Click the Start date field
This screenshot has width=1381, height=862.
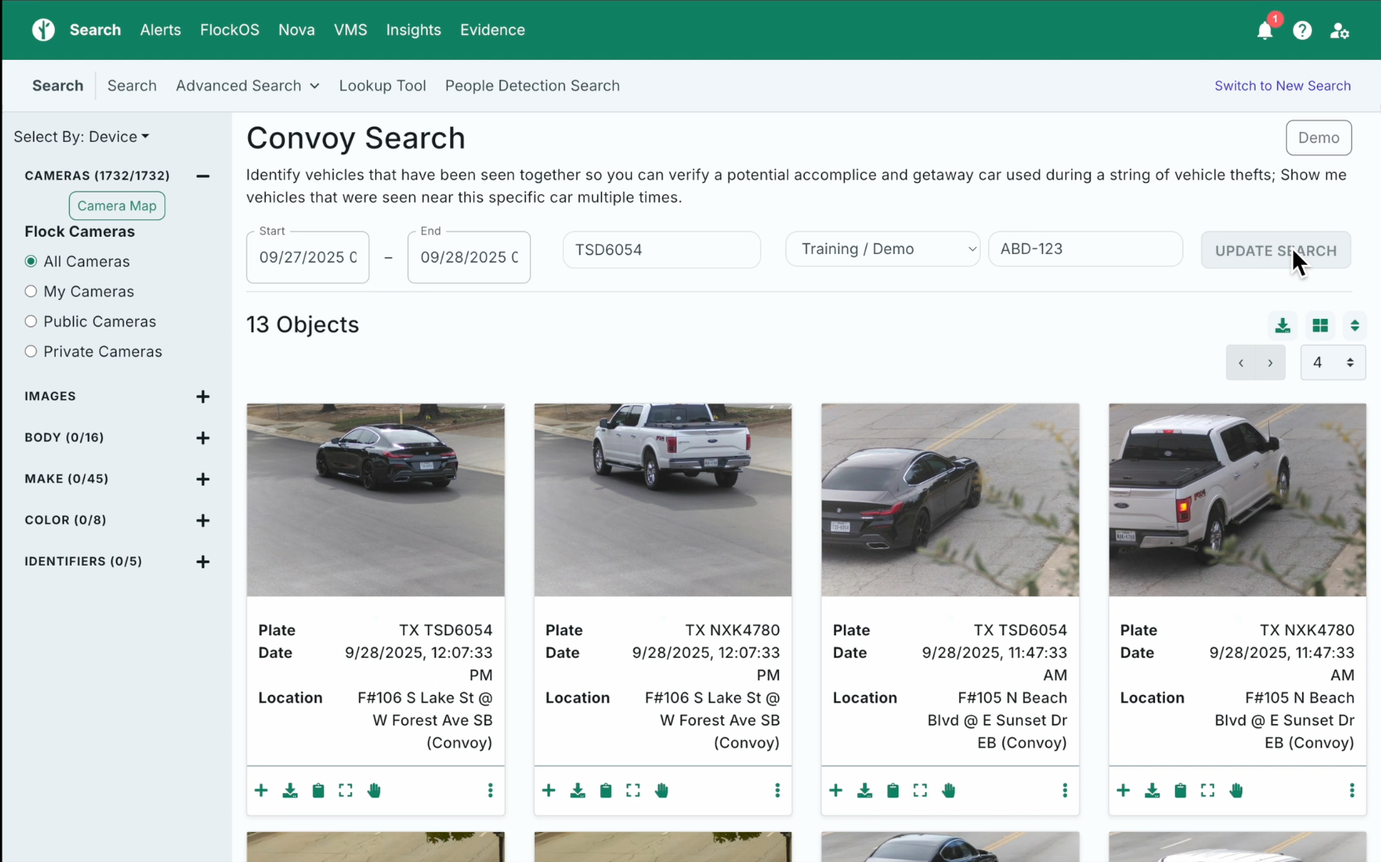[308, 257]
